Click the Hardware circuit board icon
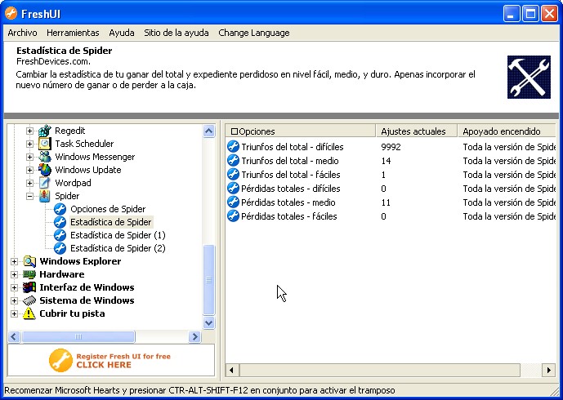The height and width of the screenshot is (400, 563). [29, 274]
